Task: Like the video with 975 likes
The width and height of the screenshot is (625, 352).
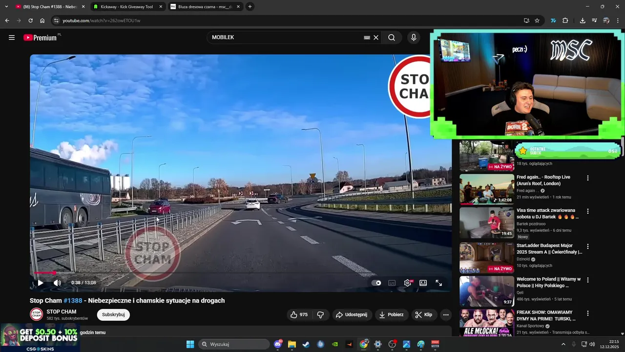Action: (x=299, y=315)
